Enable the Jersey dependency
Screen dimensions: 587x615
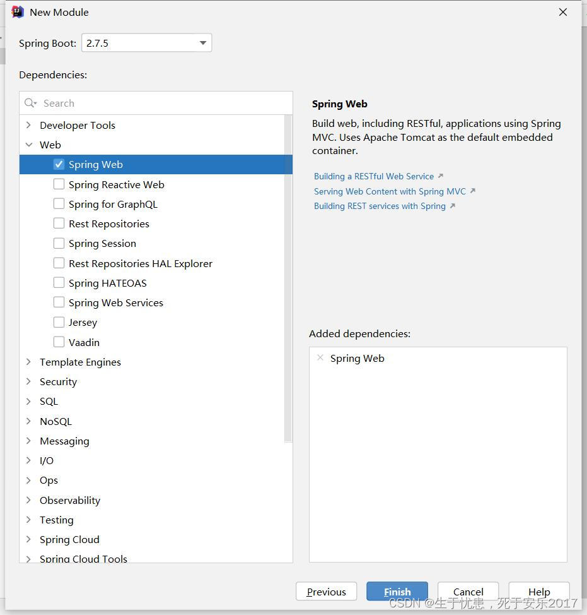pyautogui.click(x=59, y=322)
